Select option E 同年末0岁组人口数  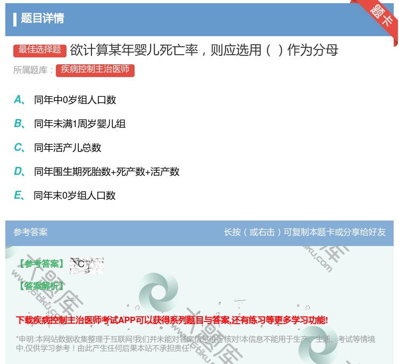coord(64,196)
